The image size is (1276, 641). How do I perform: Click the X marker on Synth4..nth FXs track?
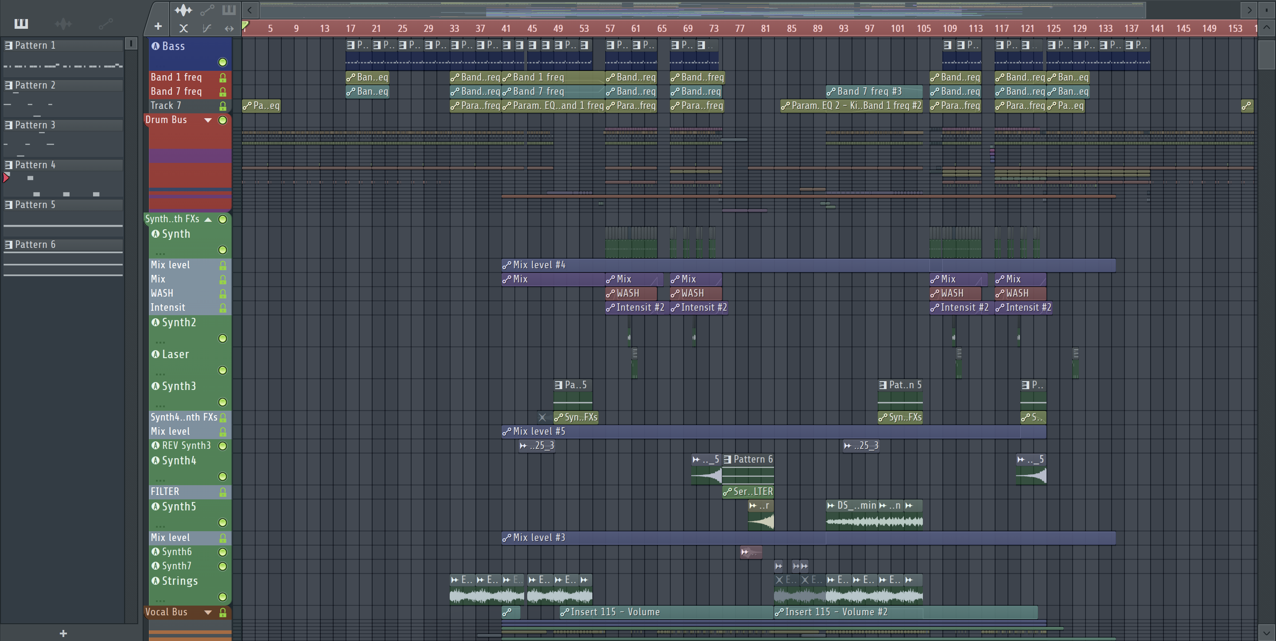(542, 417)
